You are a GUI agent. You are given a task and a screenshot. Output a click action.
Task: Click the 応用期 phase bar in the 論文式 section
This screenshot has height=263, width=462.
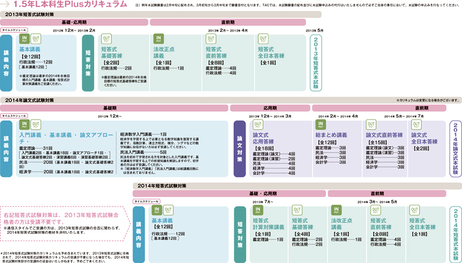click(270, 108)
